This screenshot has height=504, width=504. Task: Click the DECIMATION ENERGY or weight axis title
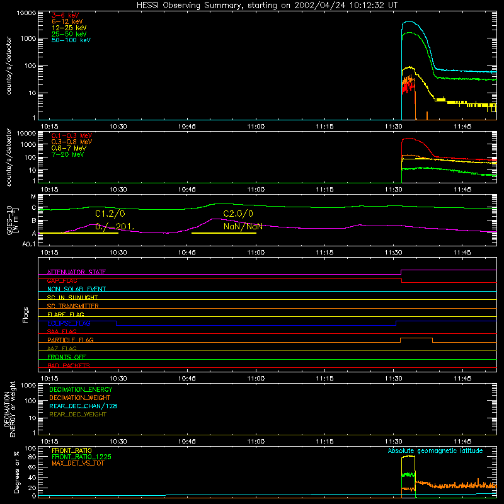[x=10, y=409]
